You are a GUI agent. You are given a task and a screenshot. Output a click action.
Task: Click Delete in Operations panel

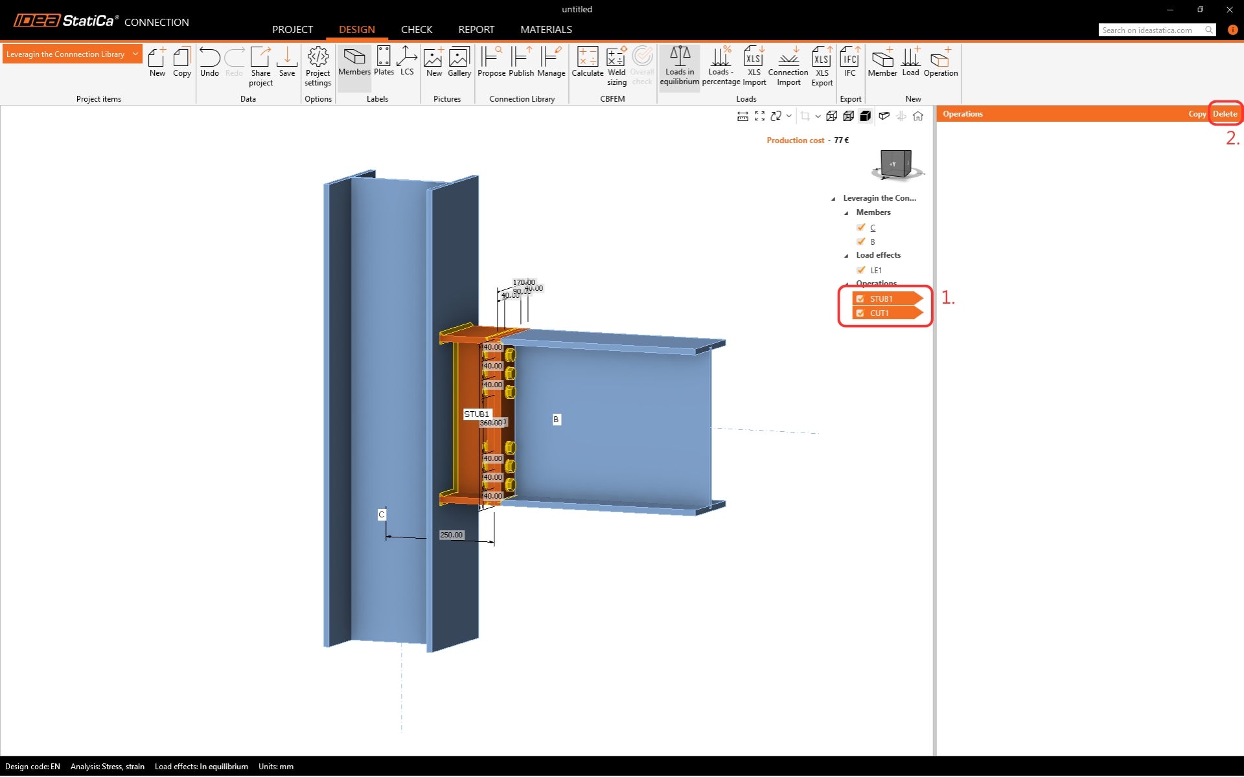tap(1224, 114)
